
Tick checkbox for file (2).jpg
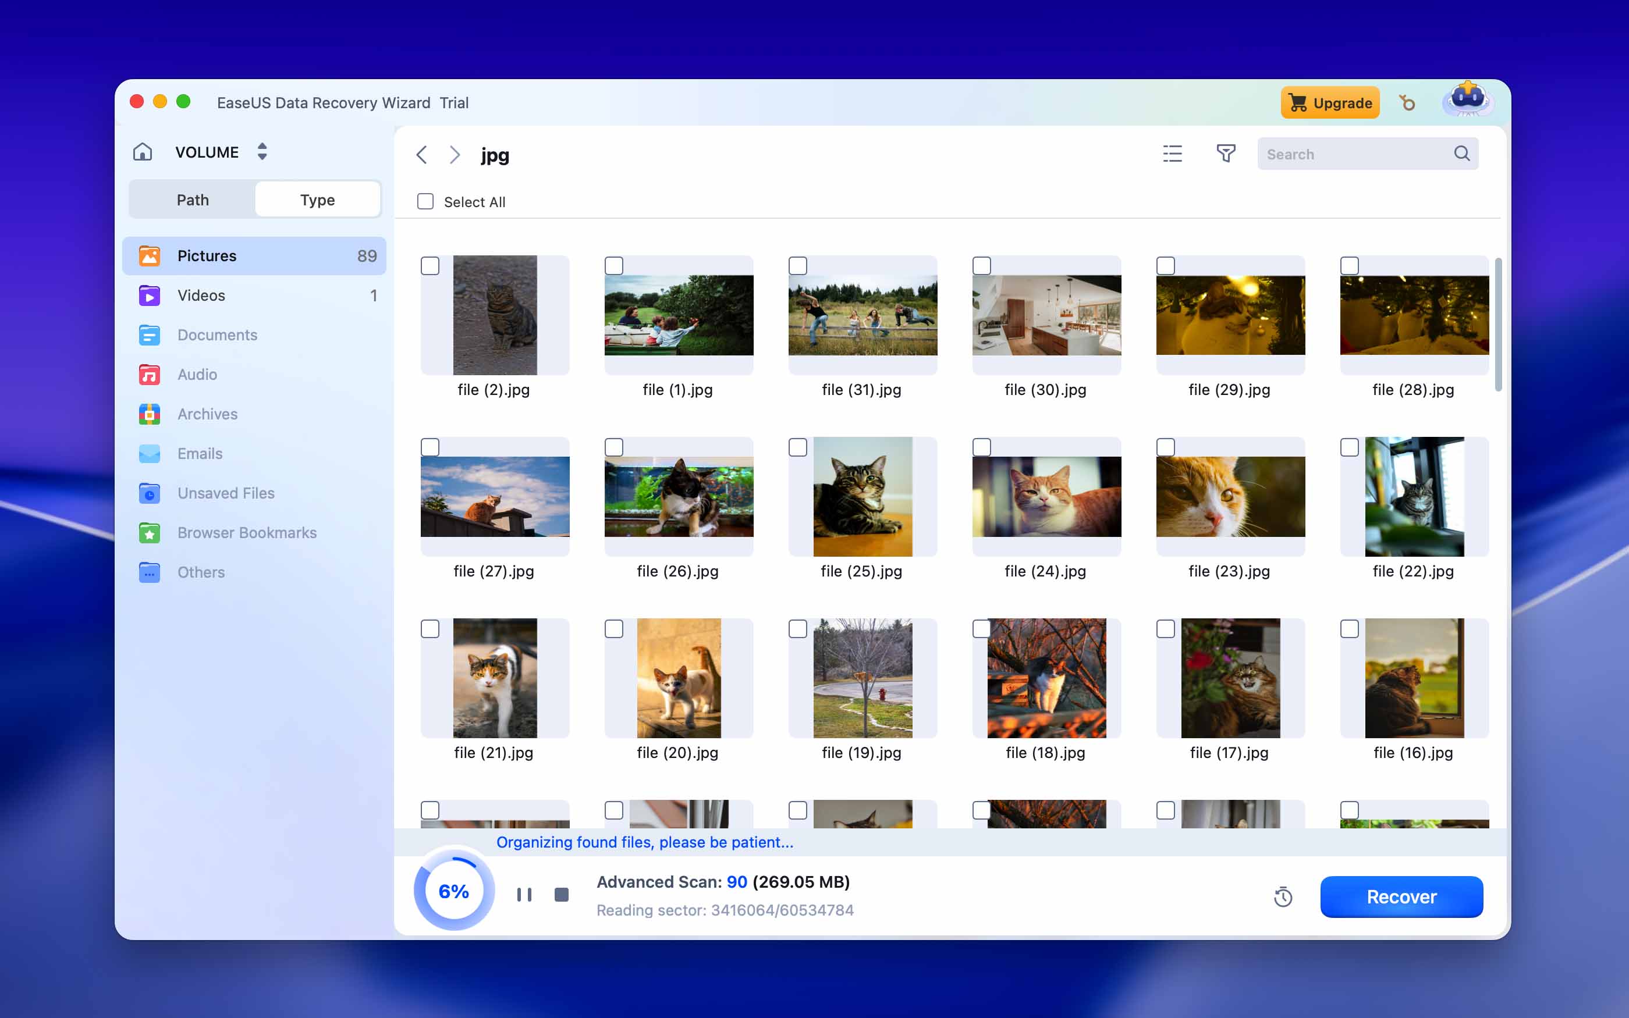pos(430,266)
